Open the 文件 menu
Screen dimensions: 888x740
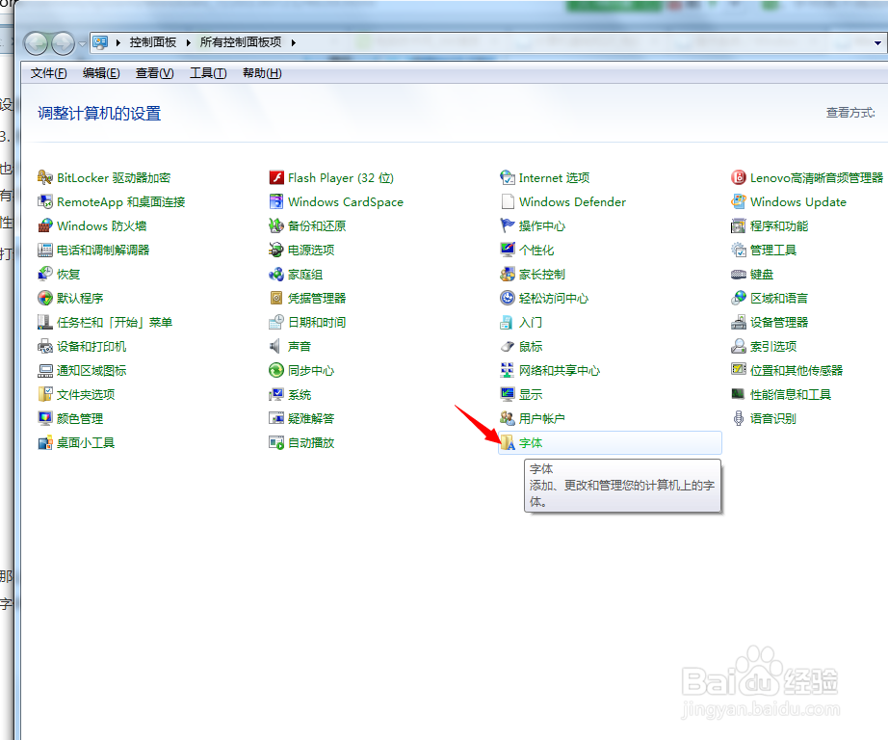pos(47,72)
